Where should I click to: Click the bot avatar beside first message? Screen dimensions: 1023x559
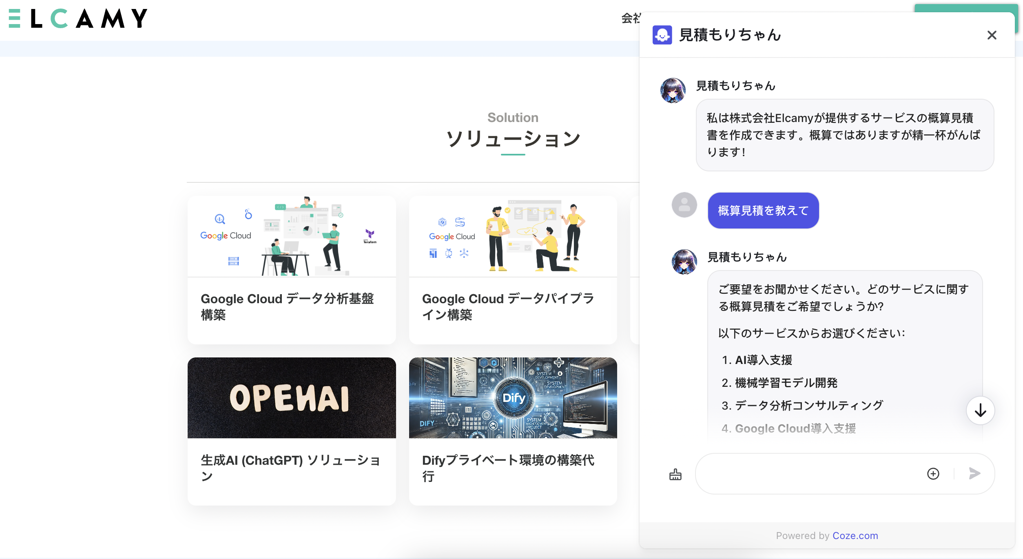[x=673, y=91]
